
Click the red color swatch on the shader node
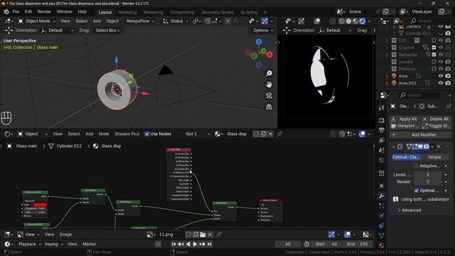40,205
